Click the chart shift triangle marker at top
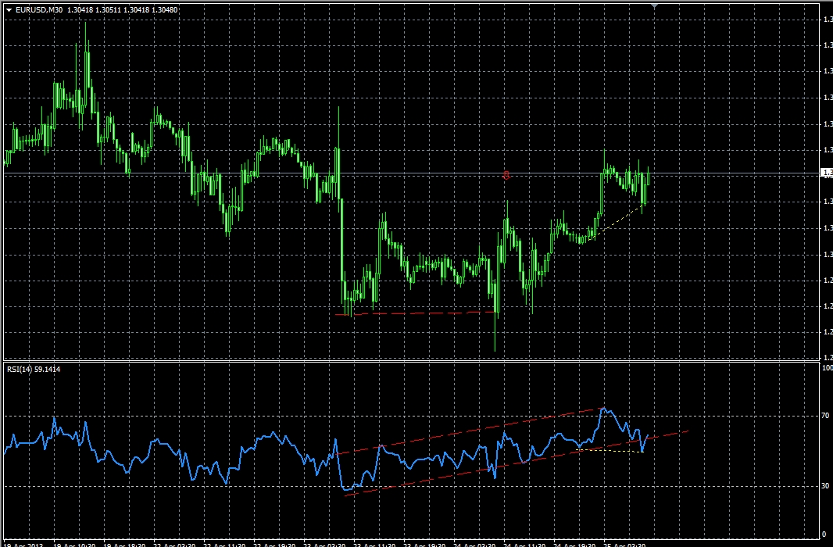 pos(654,5)
